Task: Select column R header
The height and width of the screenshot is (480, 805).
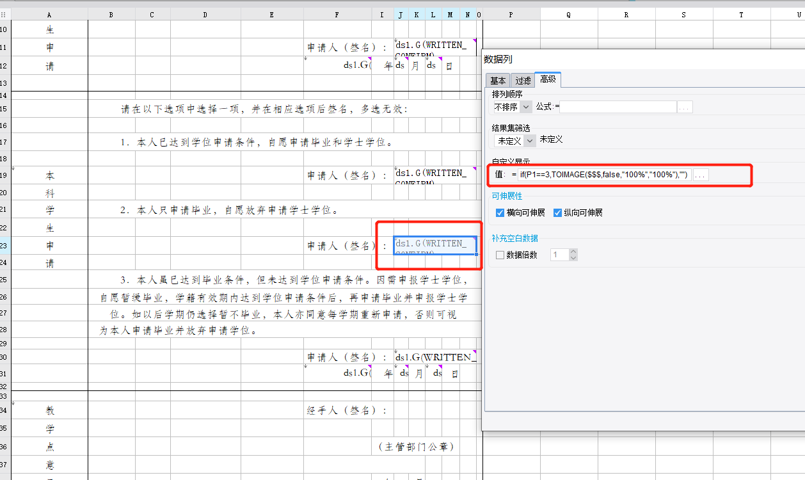Action: click(626, 14)
